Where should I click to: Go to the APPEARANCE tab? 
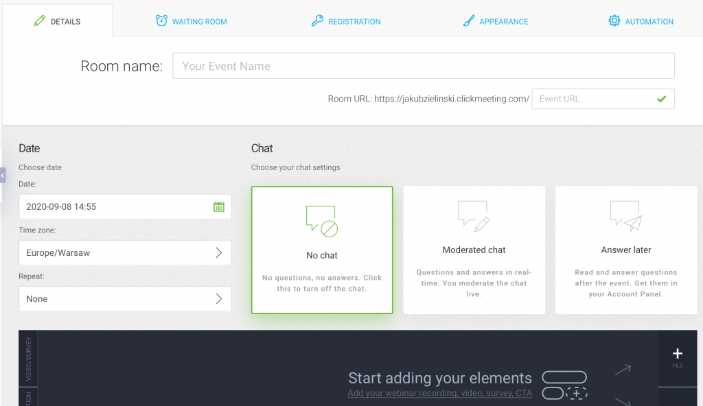[496, 21]
